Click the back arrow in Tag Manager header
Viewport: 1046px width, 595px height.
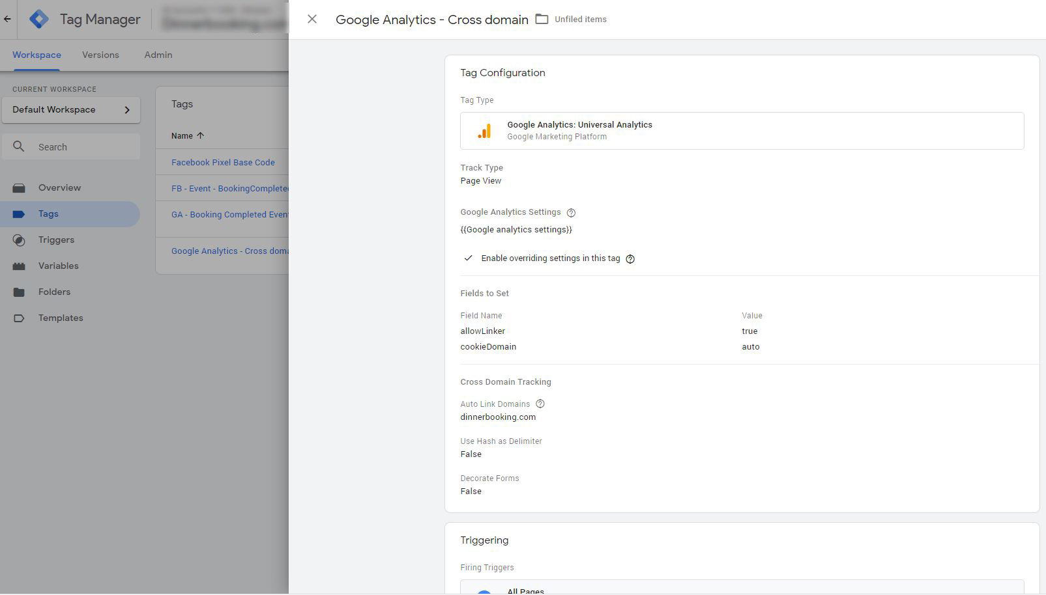point(7,19)
